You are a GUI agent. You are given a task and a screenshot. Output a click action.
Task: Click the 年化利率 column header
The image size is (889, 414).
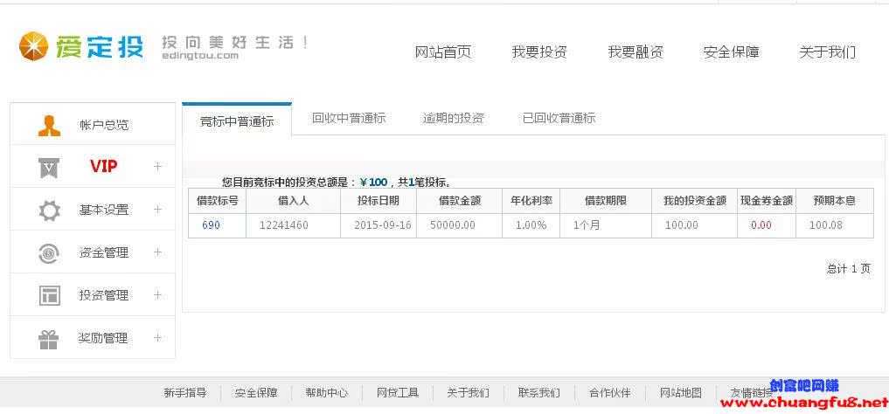[531, 201]
